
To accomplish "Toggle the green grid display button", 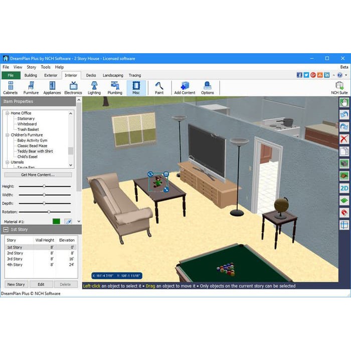I will point(344,201).
